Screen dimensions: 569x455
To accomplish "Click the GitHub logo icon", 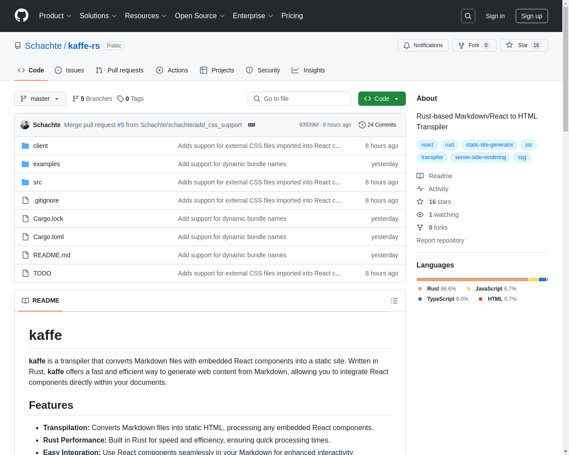I will 22,16.
